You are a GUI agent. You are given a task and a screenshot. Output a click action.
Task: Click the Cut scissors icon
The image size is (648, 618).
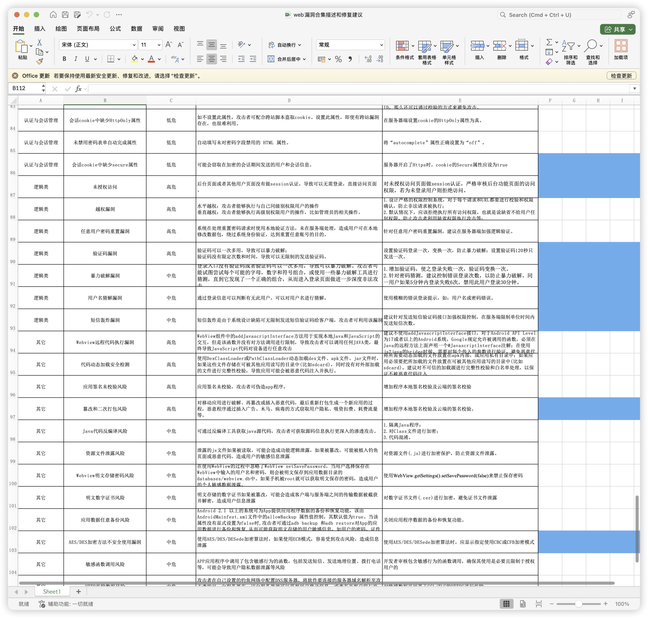point(39,43)
